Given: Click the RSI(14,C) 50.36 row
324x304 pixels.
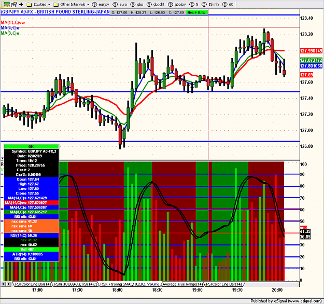Looking at the screenshot, I should (32, 236).
